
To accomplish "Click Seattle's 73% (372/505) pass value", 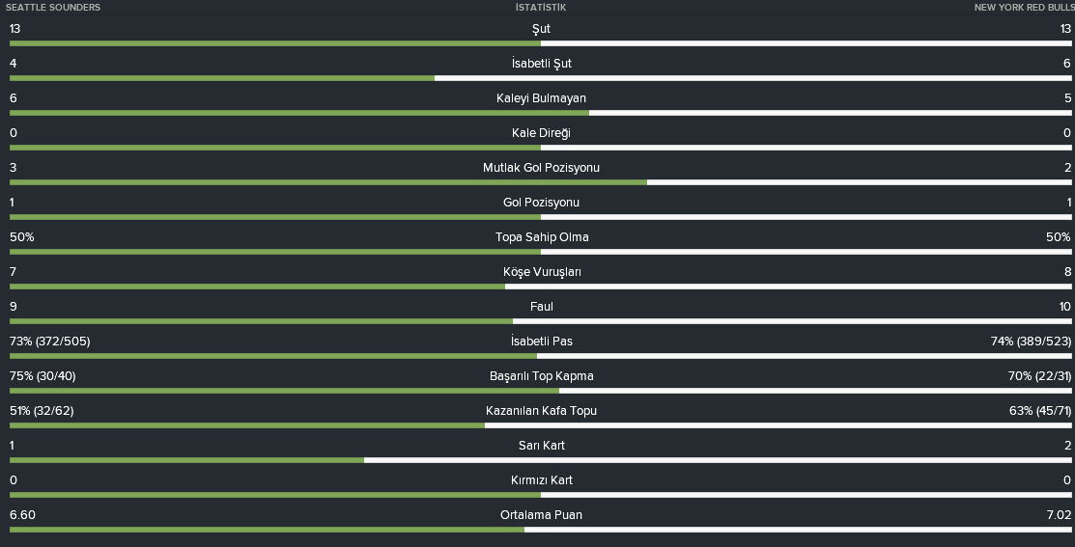I will point(50,342).
